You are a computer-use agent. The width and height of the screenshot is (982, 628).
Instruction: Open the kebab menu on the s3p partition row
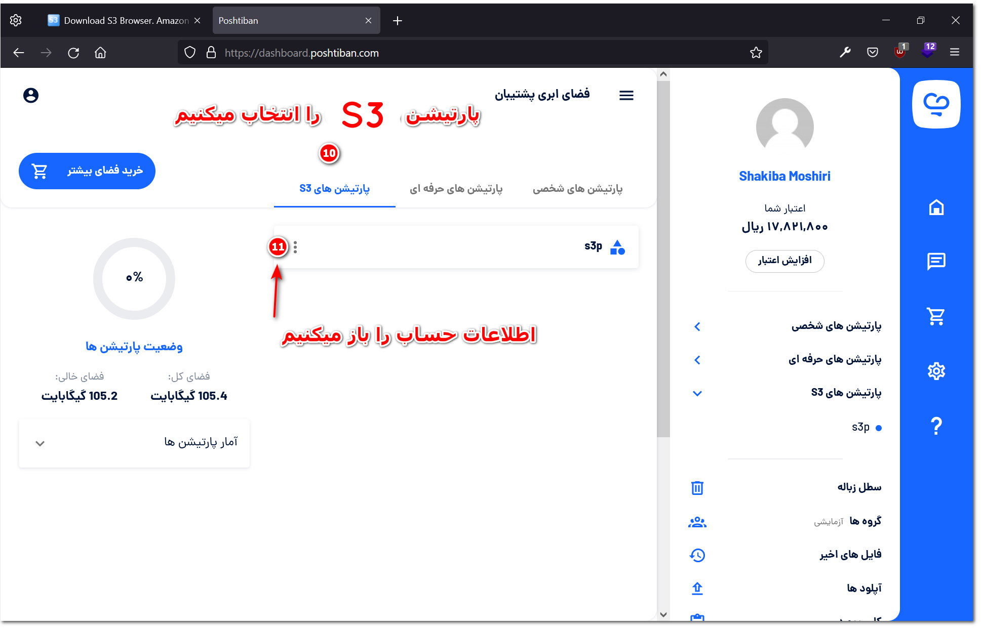pyautogui.click(x=295, y=247)
